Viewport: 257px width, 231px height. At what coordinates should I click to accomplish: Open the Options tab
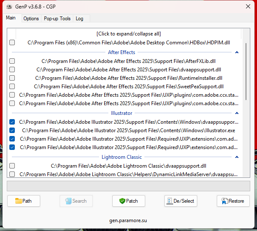click(31, 19)
